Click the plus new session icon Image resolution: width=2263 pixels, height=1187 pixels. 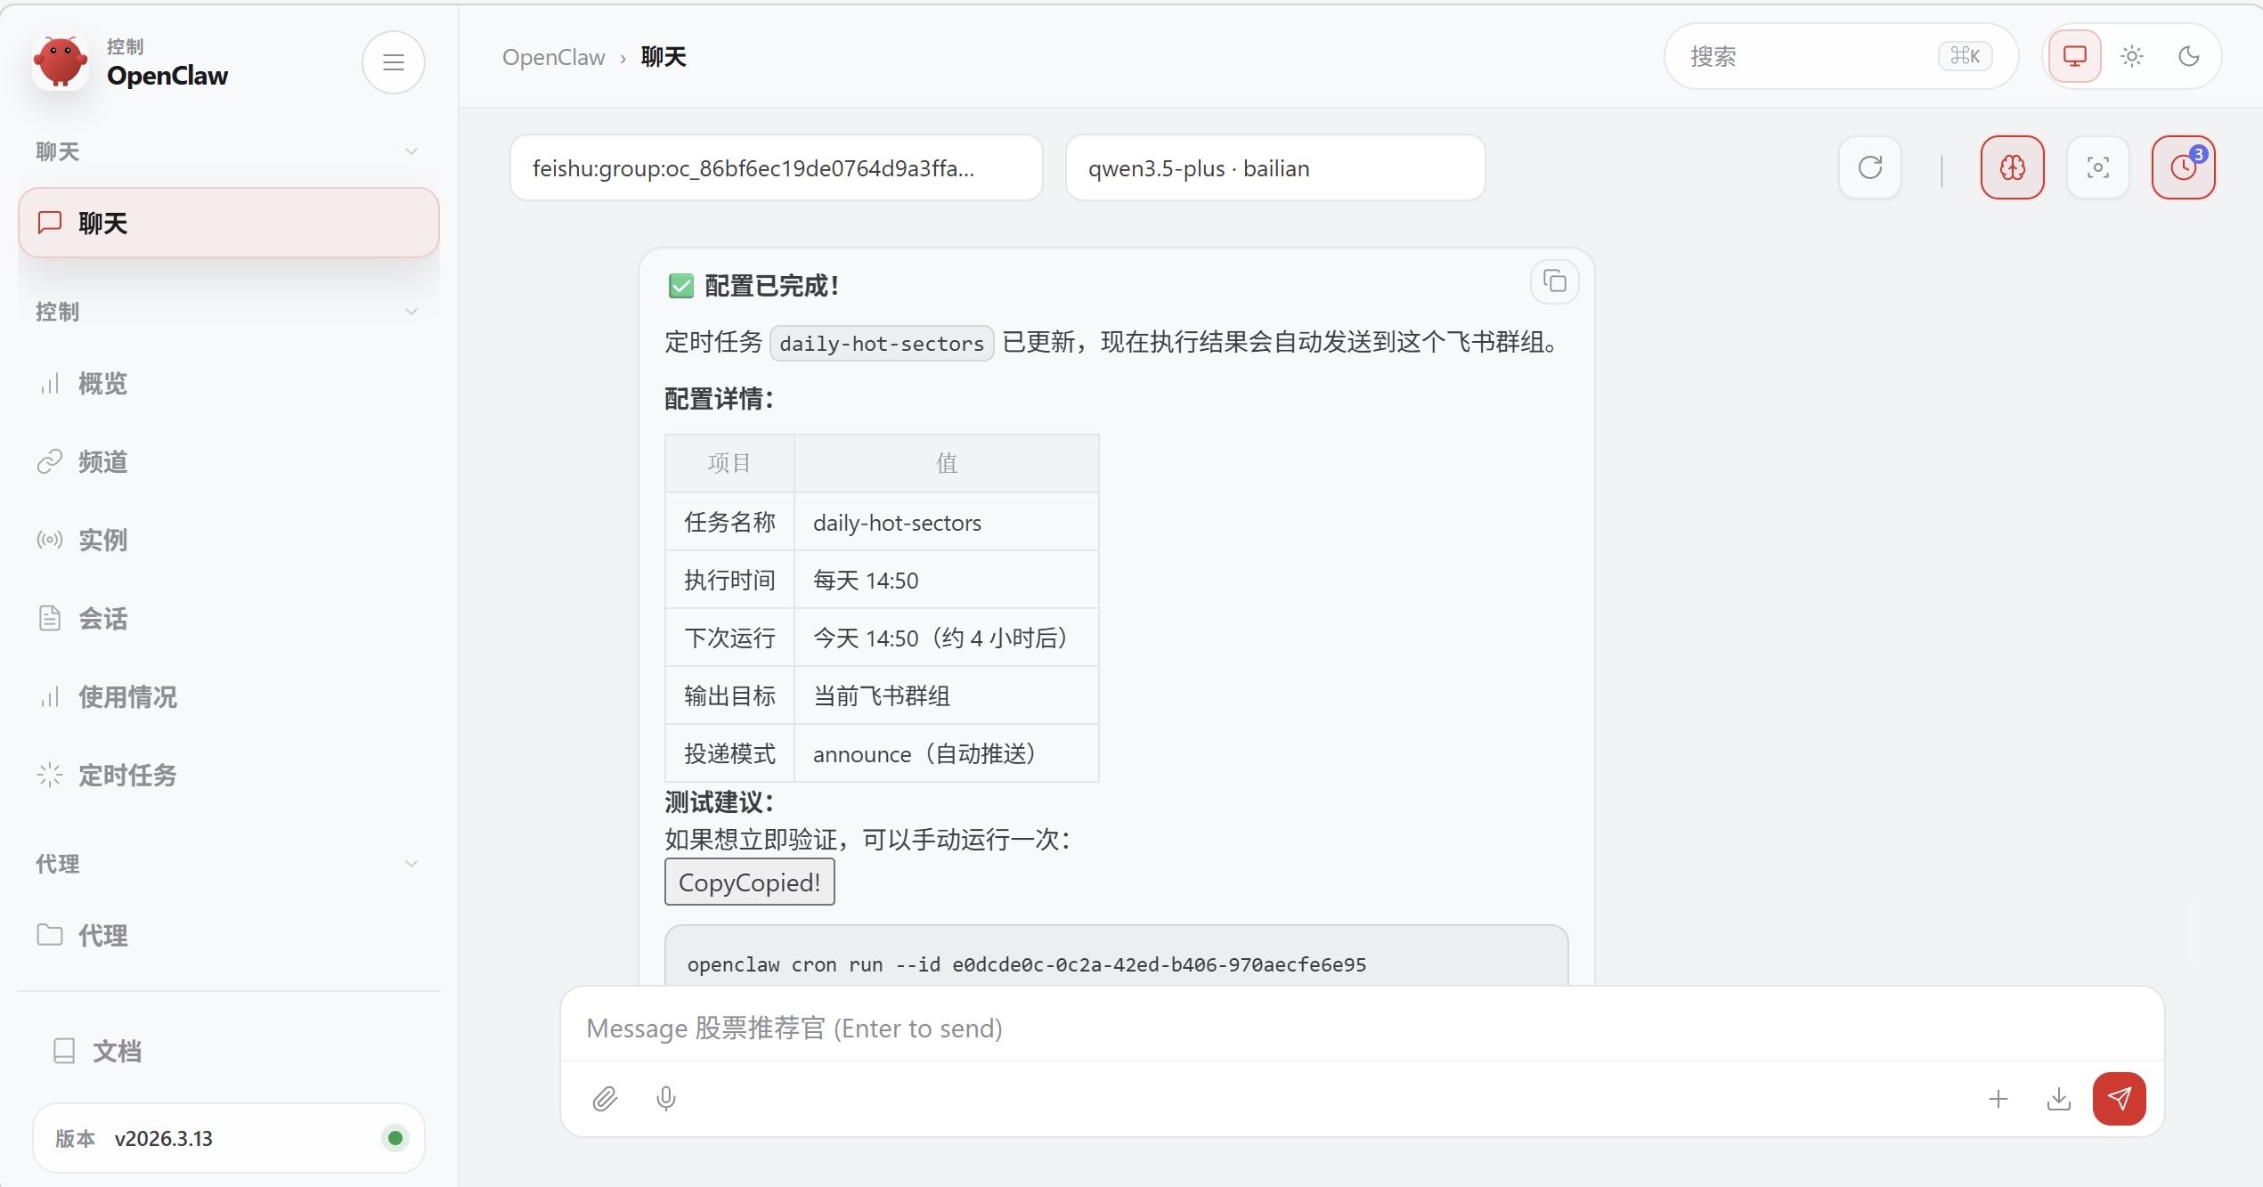coord(1998,1099)
